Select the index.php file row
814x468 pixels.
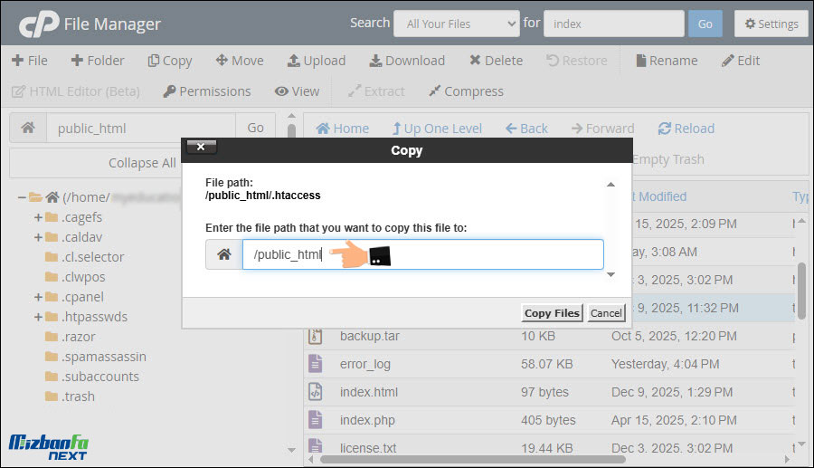pyautogui.click(x=367, y=420)
